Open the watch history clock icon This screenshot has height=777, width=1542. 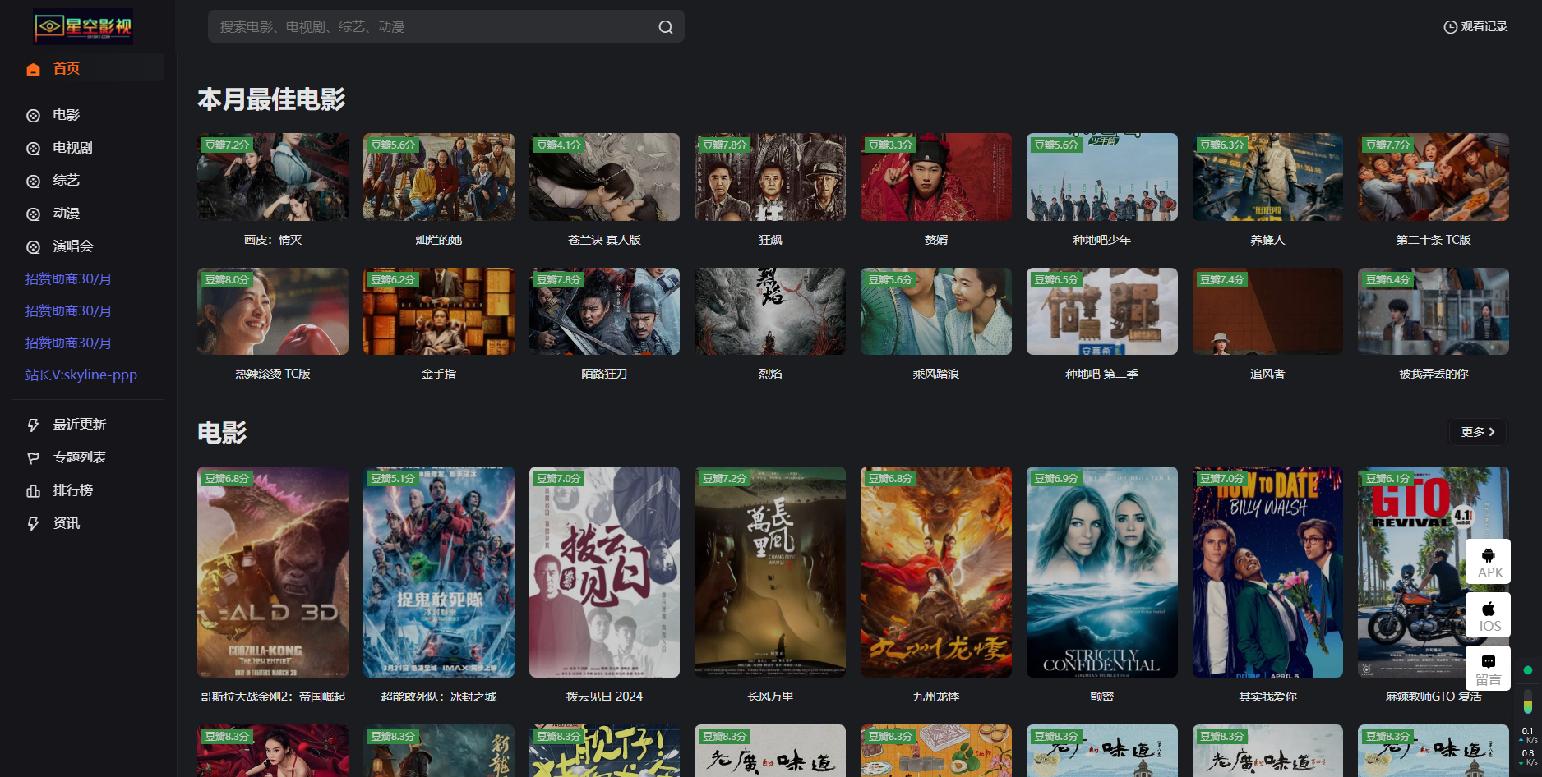coord(1450,27)
